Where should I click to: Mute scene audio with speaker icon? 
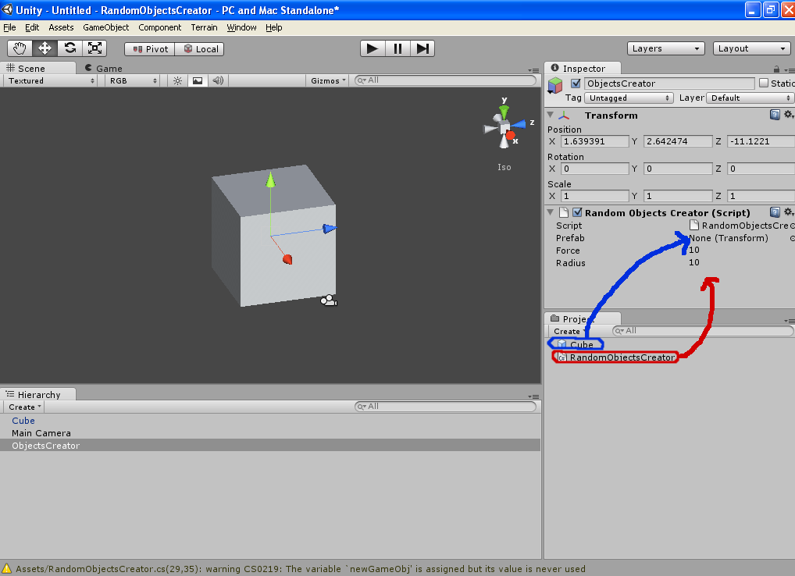(216, 80)
